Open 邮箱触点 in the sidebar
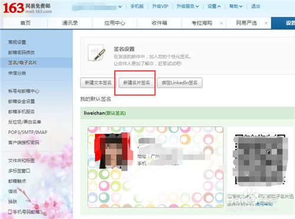295x219 pixels. point(17,181)
